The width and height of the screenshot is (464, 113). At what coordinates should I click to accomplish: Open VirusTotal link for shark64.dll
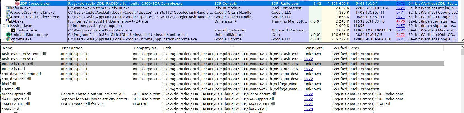(x=309, y=109)
